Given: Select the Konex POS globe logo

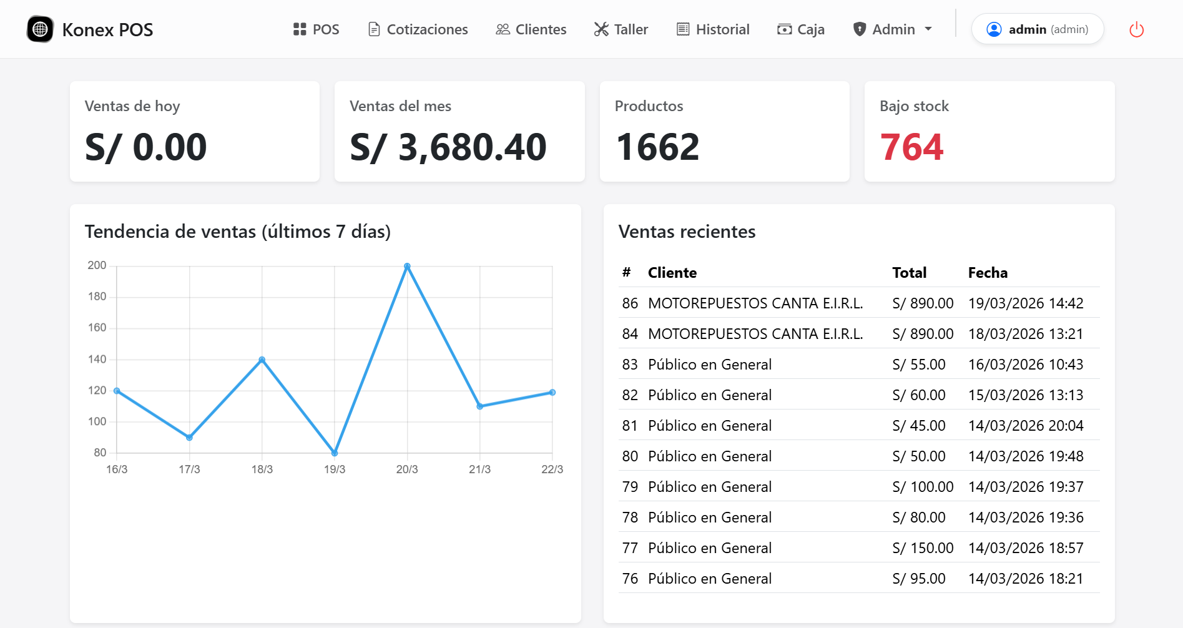Looking at the screenshot, I should [x=39, y=29].
